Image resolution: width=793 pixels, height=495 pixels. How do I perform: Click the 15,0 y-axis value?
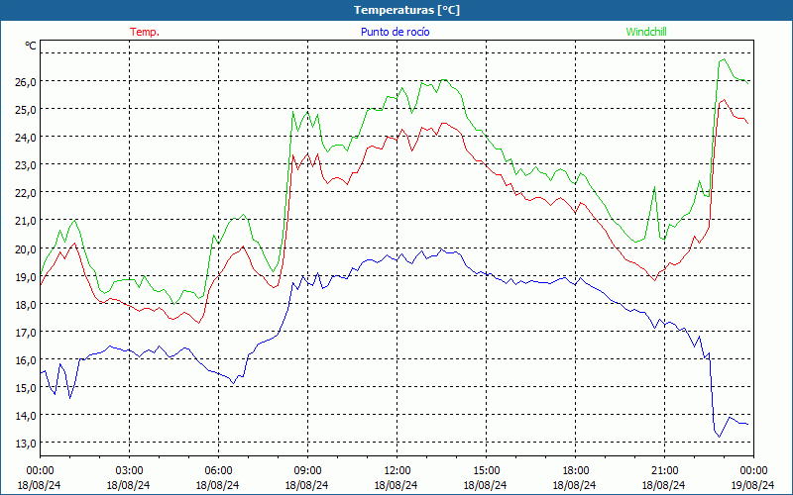[x=26, y=387]
